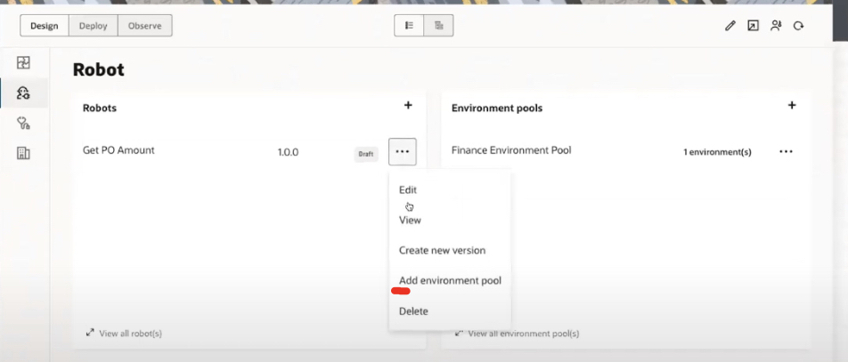Open the third sidebar icon below Robot
Viewport: 848px width, 362px height.
(24, 123)
